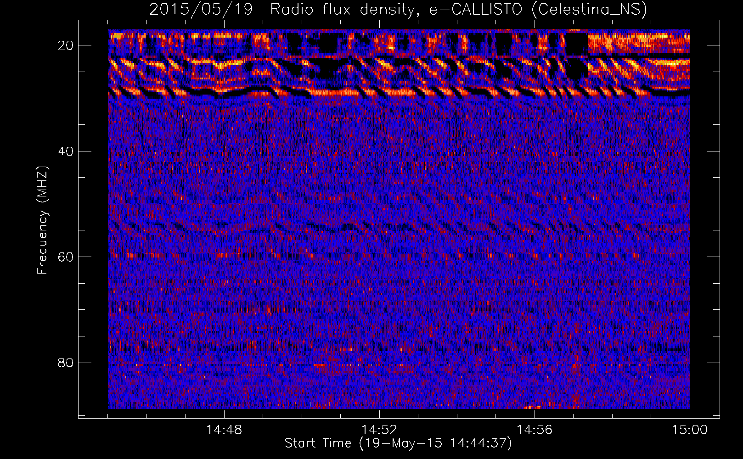
Task: Click the 60 MHz frequency tick label
Action: (x=66, y=257)
